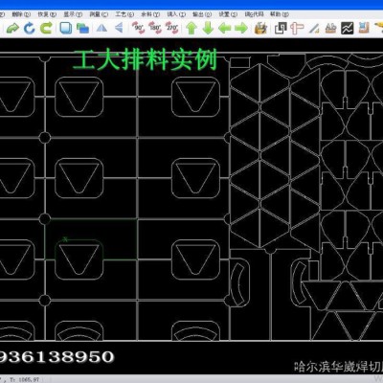Click the green move up arrow icon
This screenshot has width=383, height=383.
[191, 29]
